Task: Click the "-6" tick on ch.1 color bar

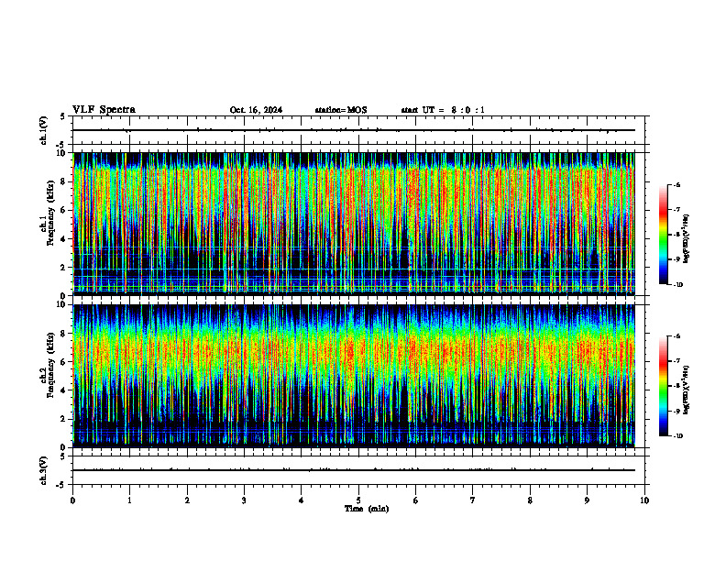Action: [x=677, y=184]
